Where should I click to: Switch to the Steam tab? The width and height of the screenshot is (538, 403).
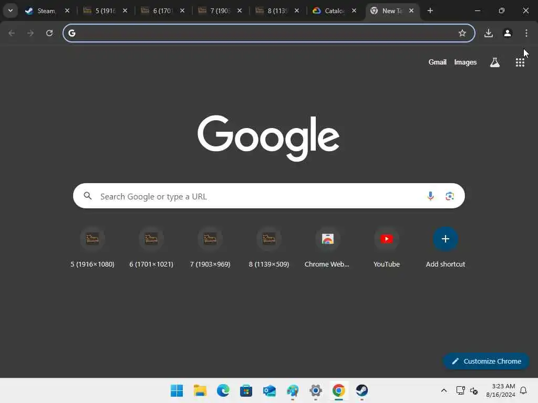[47, 10]
